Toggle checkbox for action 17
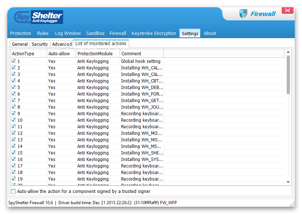Image resolution: width=302 pixels, height=214 pixels. pyautogui.click(x=13, y=165)
